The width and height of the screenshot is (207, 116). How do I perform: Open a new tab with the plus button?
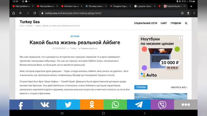[x=191, y=6]
